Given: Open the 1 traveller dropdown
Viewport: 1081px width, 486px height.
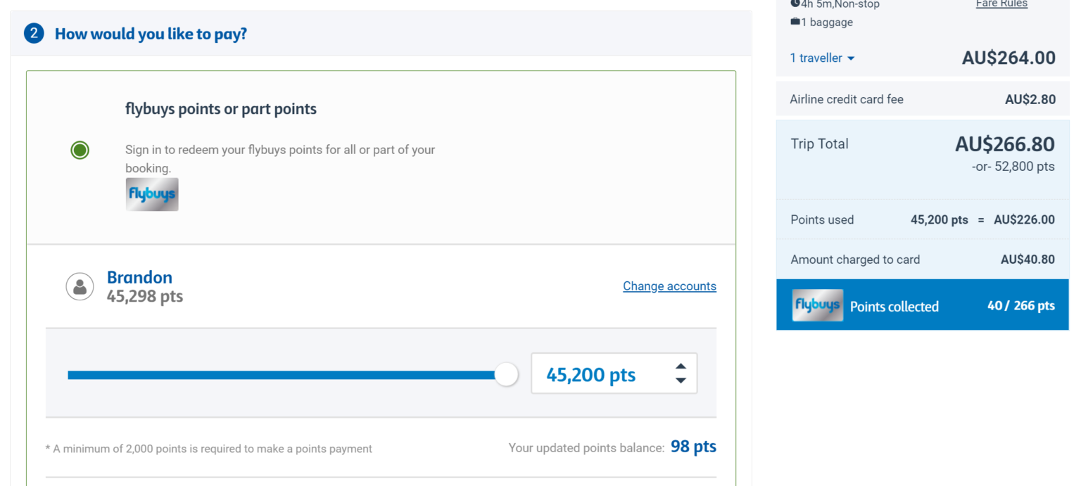Looking at the screenshot, I should 821,58.
